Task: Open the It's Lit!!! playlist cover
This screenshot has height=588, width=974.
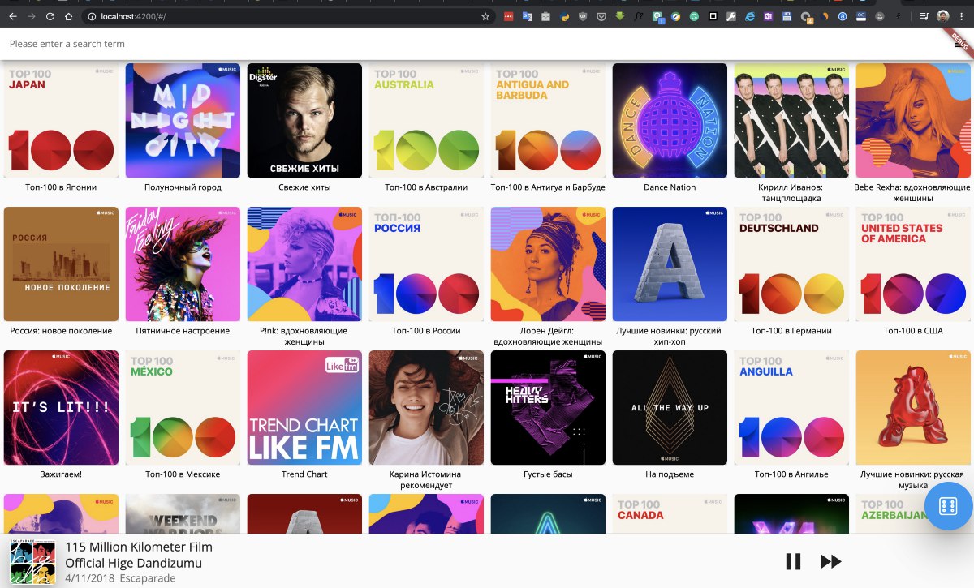Action: tap(61, 407)
